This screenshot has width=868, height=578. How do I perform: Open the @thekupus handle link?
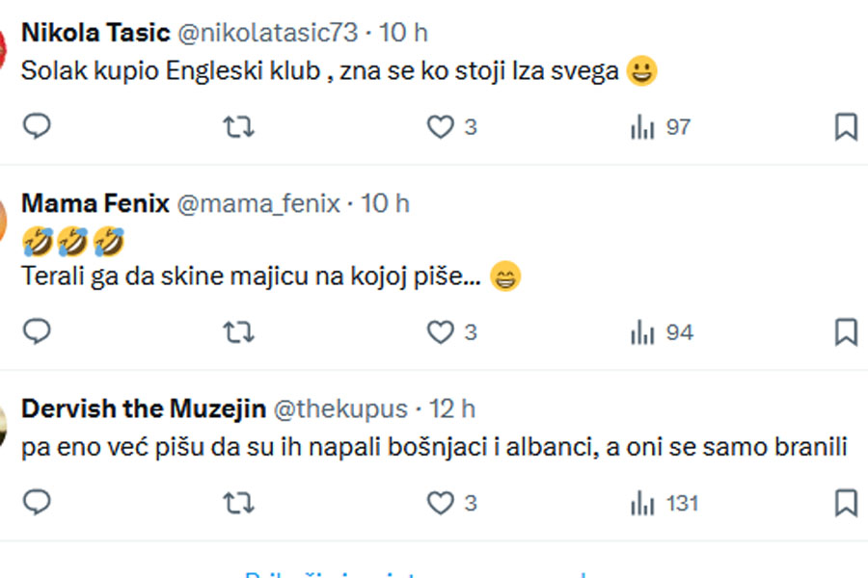[340, 408]
